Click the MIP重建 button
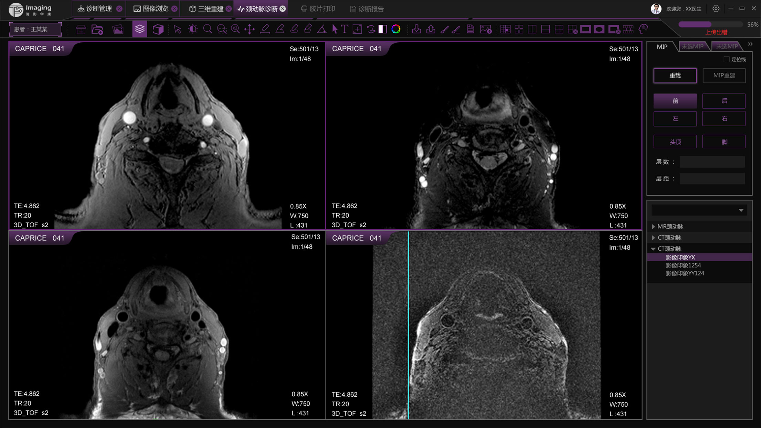The height and width of the screenshot is (428, 761). 724,75
